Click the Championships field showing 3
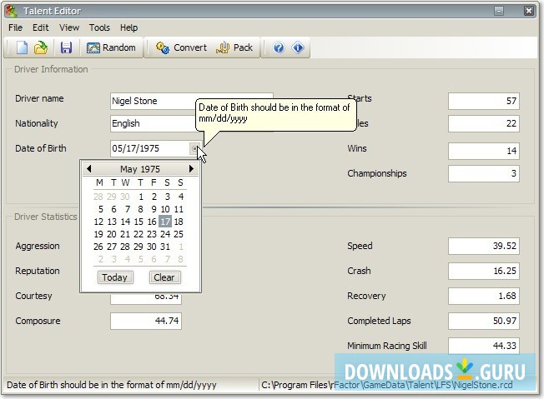 [484, 173]
